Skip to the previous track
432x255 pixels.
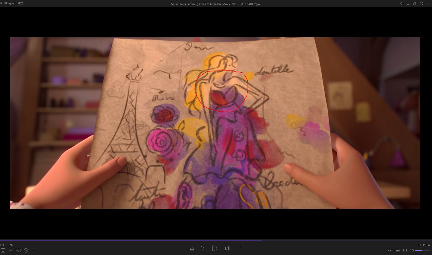(x=203, y=248)
